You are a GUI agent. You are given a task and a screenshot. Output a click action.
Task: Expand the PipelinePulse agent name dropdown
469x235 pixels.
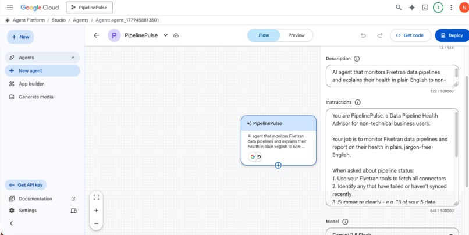(x=165, y=35)
